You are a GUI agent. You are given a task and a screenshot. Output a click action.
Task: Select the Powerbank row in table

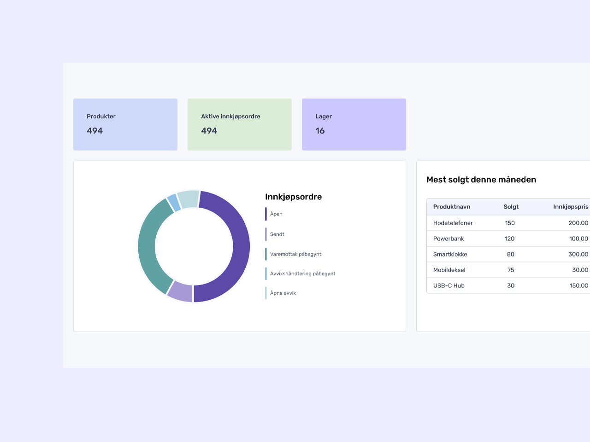pyautogui.click(x=507, y=238)
